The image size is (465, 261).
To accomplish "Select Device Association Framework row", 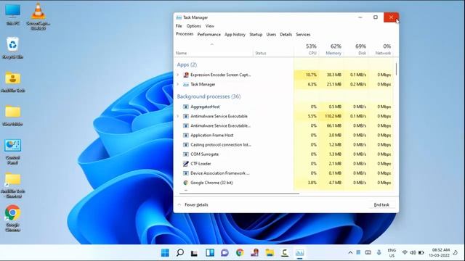I will (284, 173).
